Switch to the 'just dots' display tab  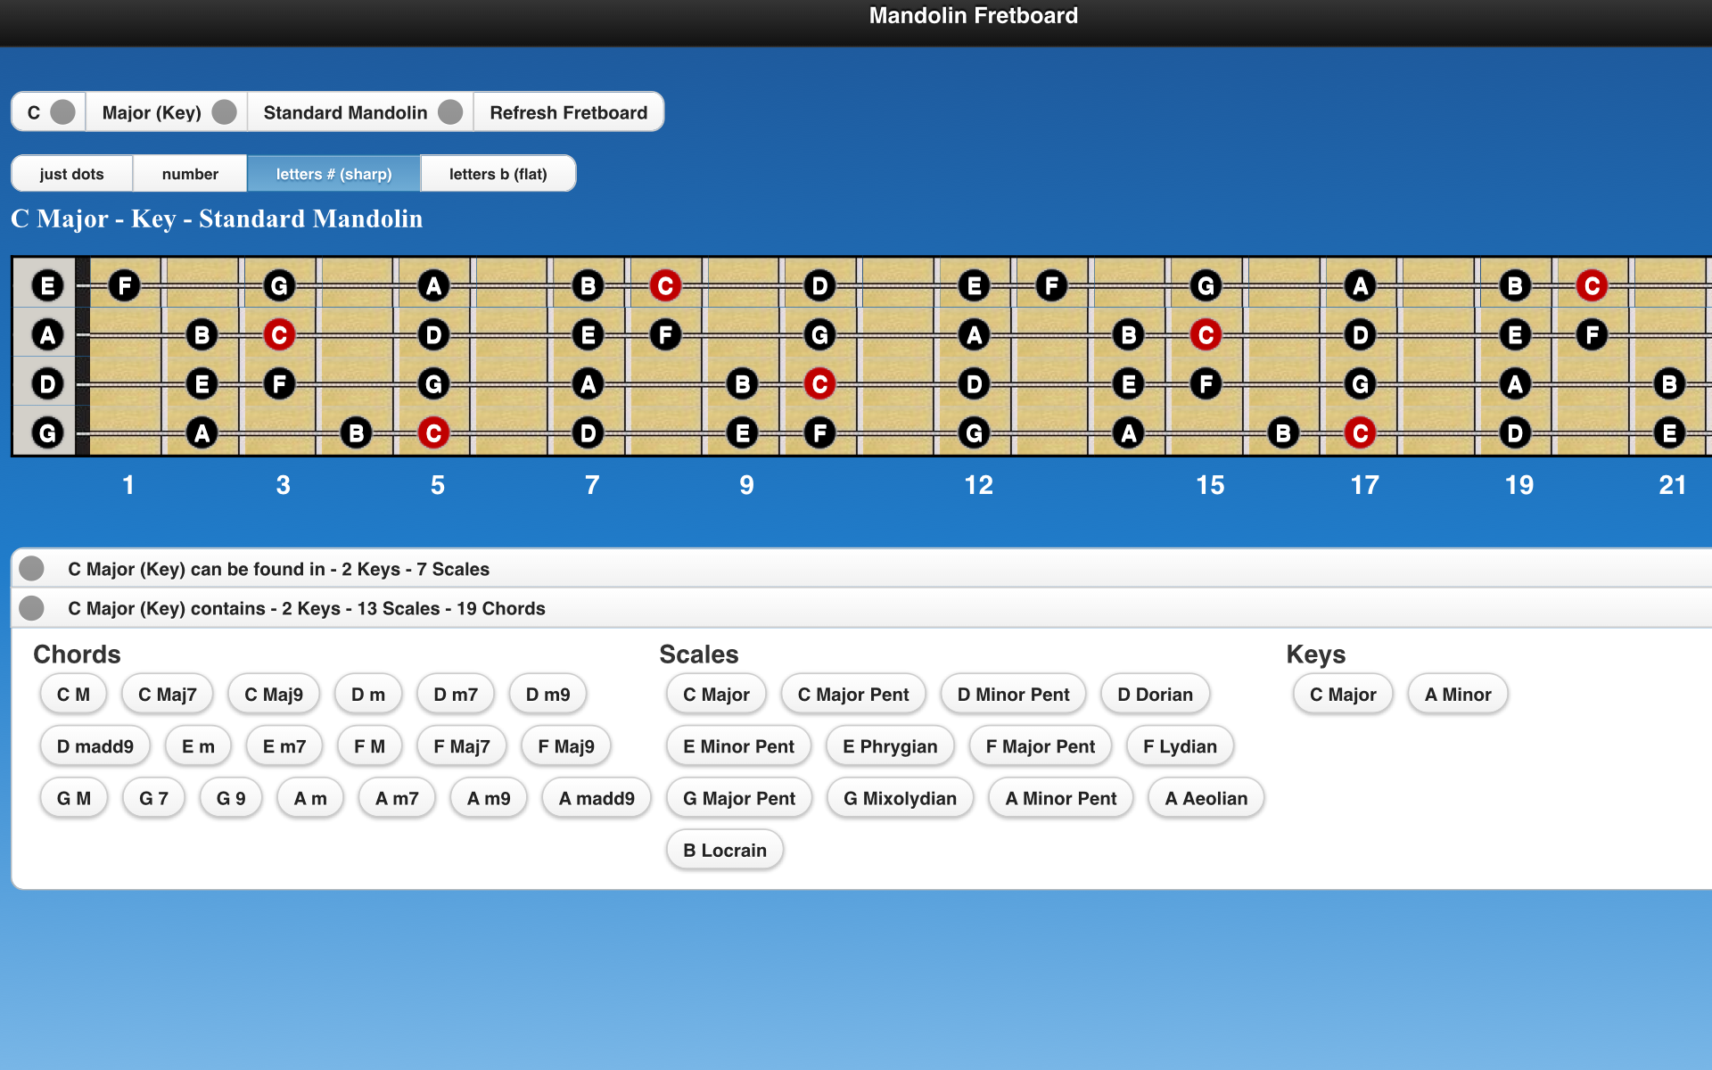coord(71,173)
